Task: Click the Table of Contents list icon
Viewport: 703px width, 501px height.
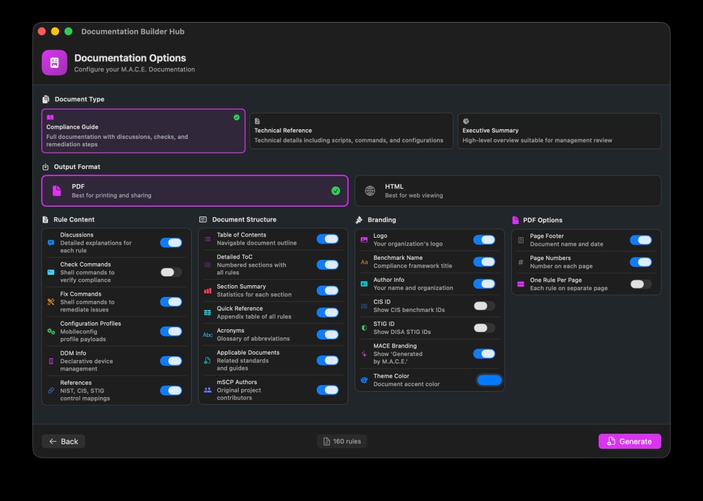Action: pyautogui.click(x=208, y=237)
